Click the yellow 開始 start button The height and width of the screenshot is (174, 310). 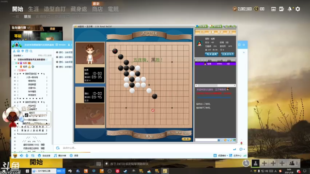(x=36, y=162)
